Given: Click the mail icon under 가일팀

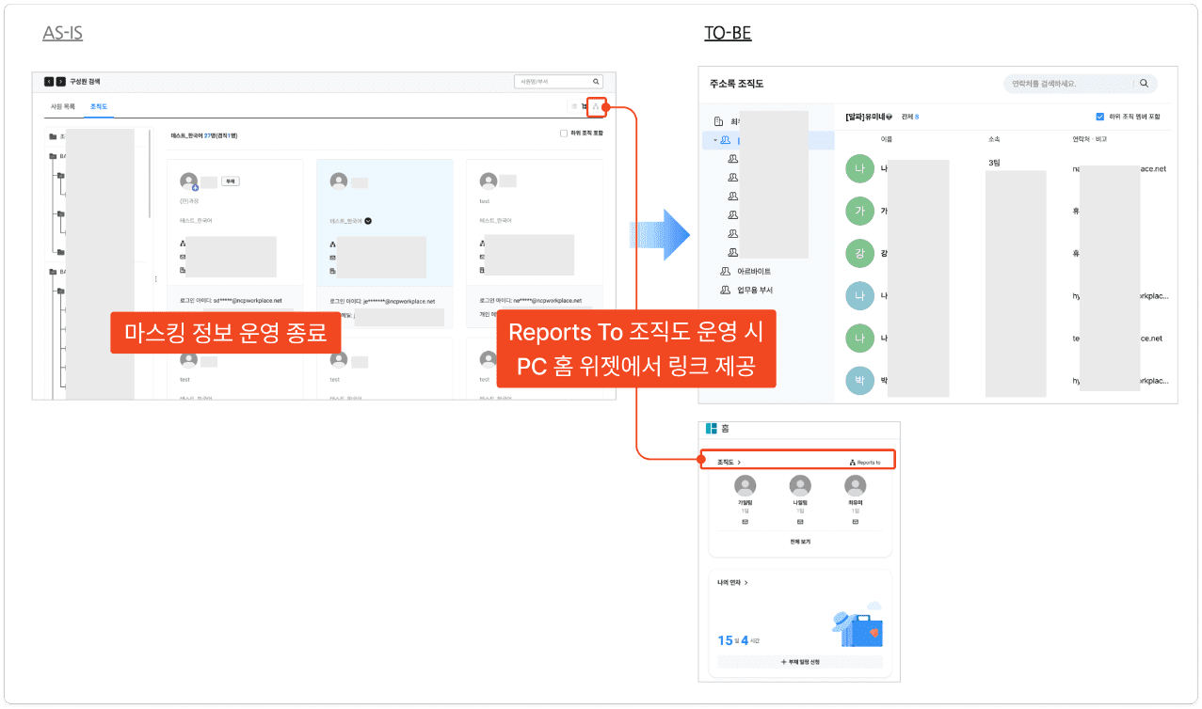Looking at the screenshot, I should [745, 521].
